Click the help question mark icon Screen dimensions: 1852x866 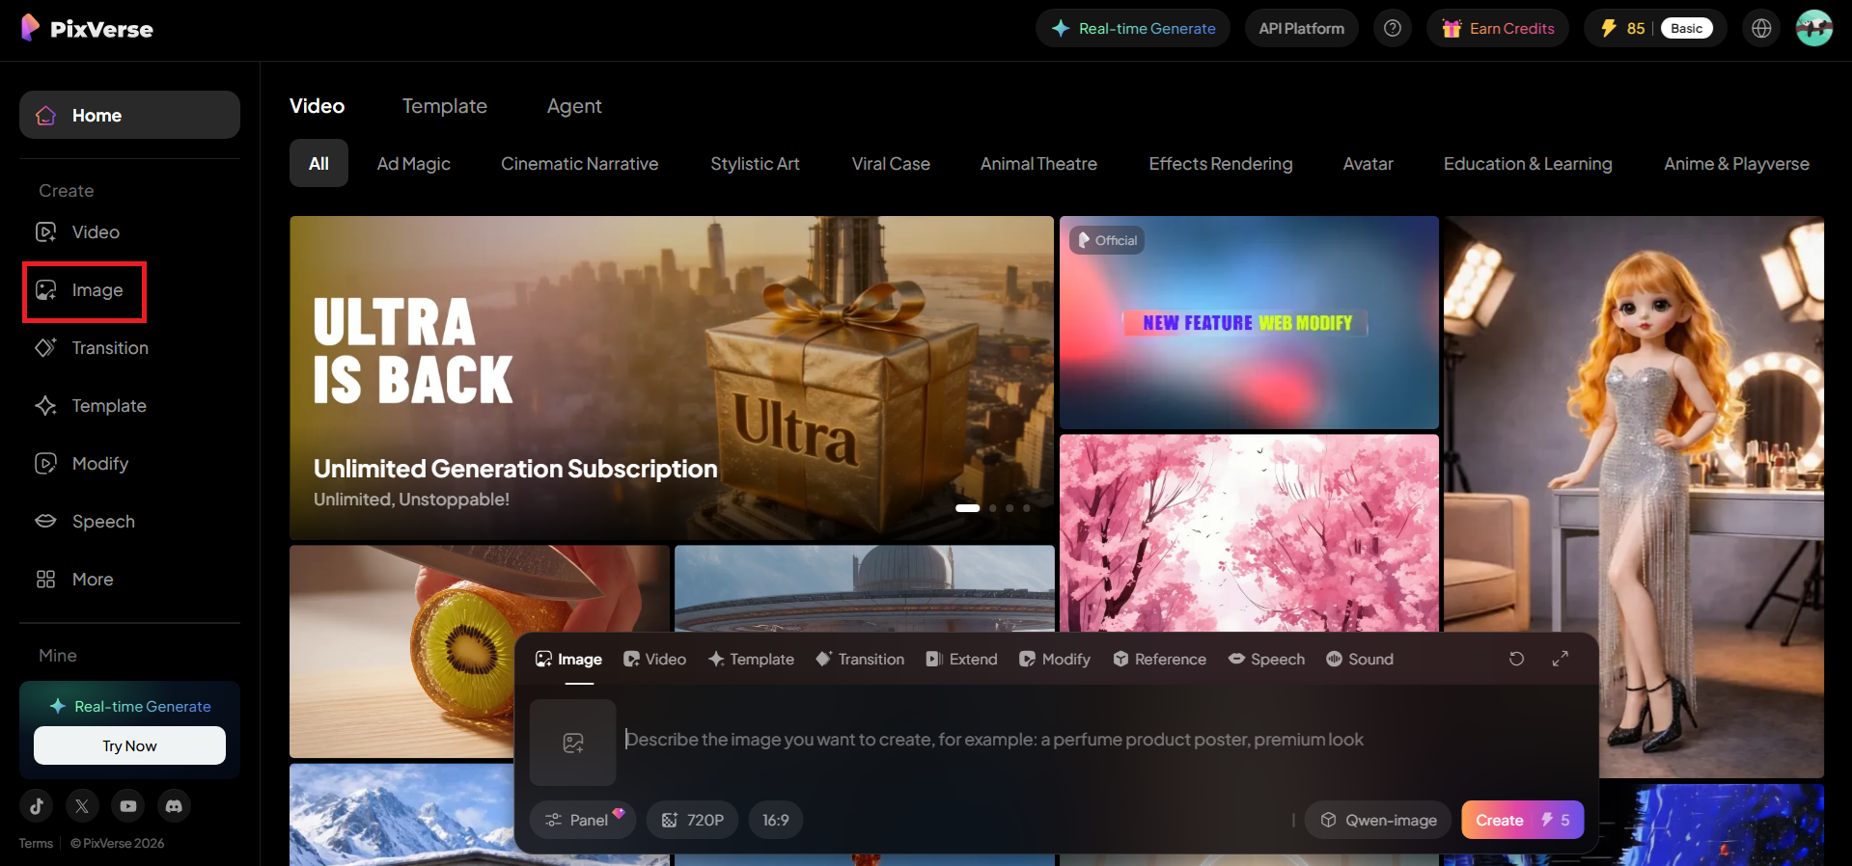(x=1393, y=28)
